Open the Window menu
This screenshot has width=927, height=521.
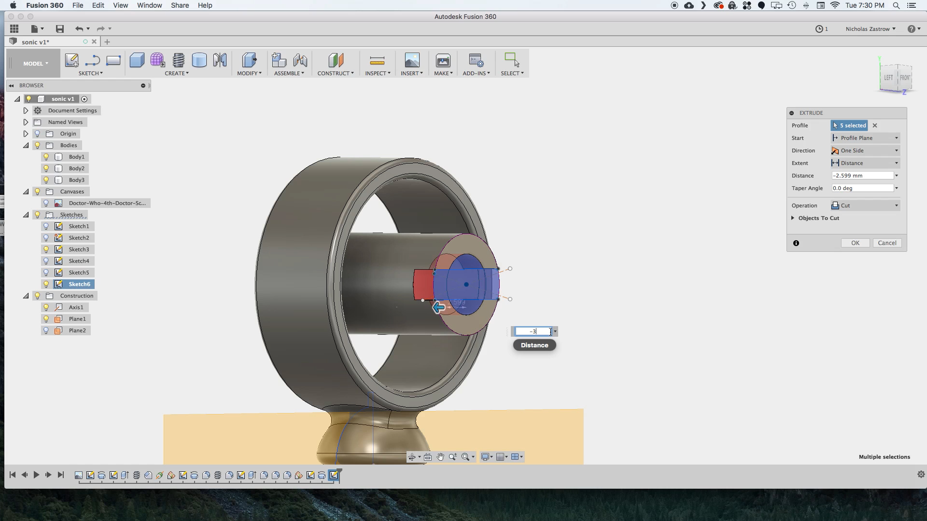(x=149, y=5)
